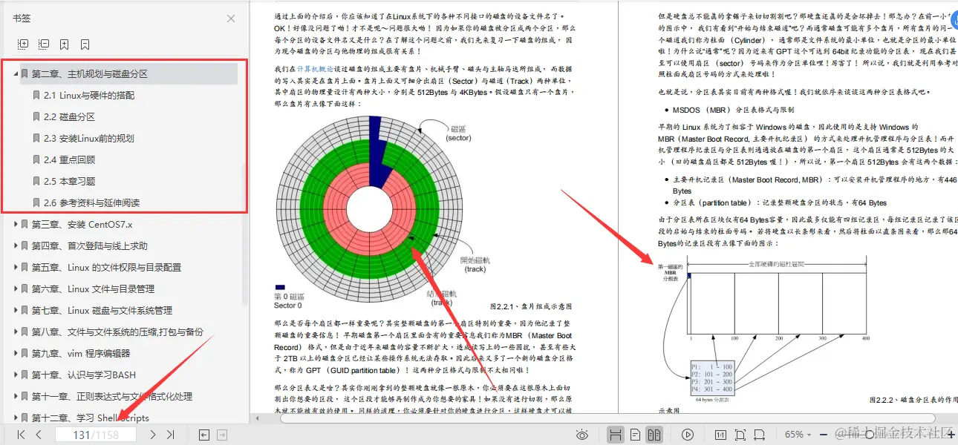Expand the 第六章 Linux 文件与目录管理 bookmark
The width and height of the screenshot is (958, 445).
[16, 289]
